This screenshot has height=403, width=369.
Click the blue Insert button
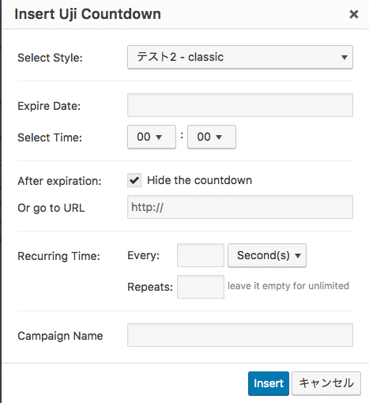tap(269, 383)
